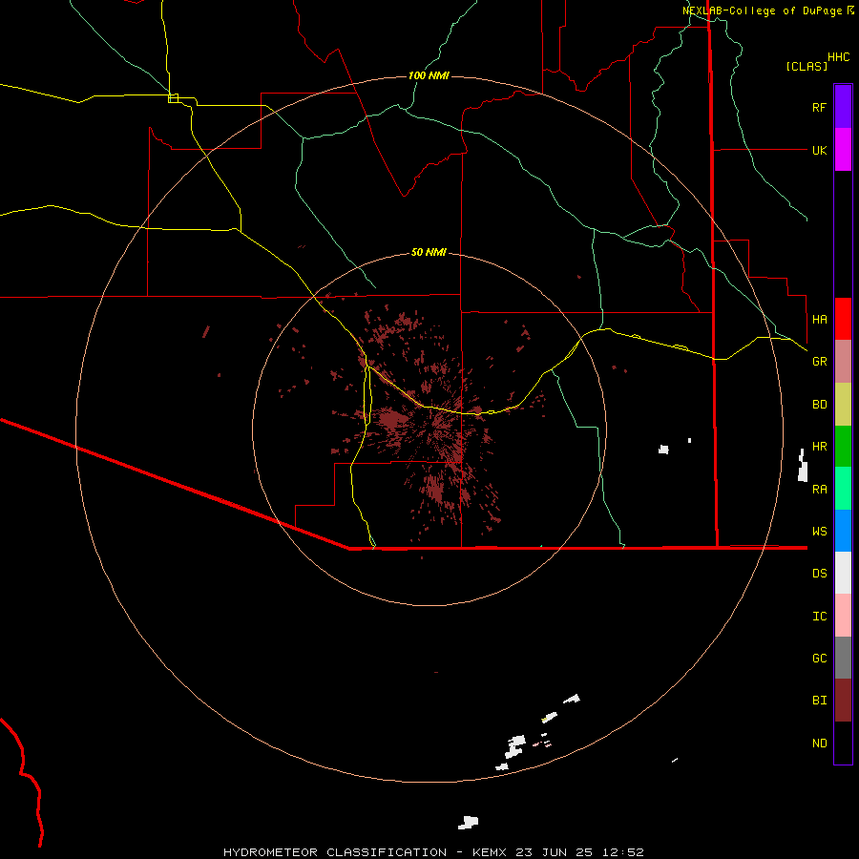Click the 100 NMI range ring label

429,75
